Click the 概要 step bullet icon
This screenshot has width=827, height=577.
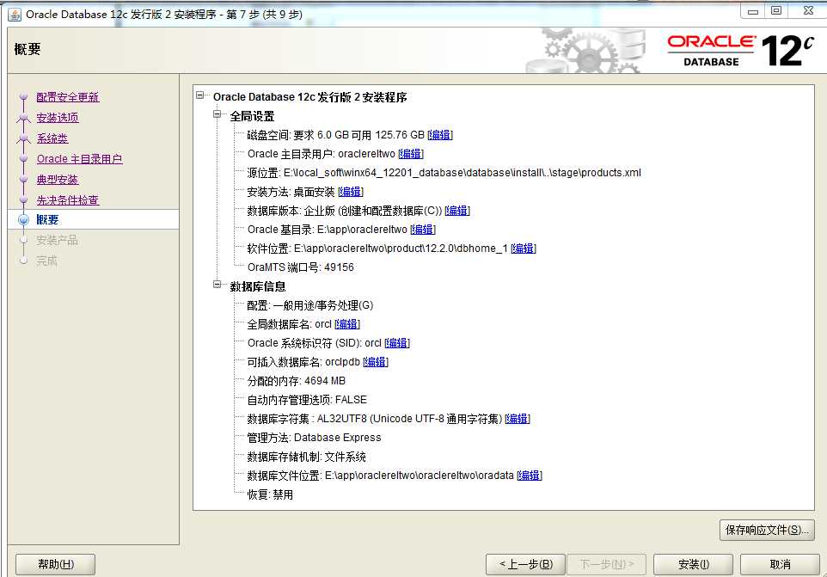tap(23, 220)
